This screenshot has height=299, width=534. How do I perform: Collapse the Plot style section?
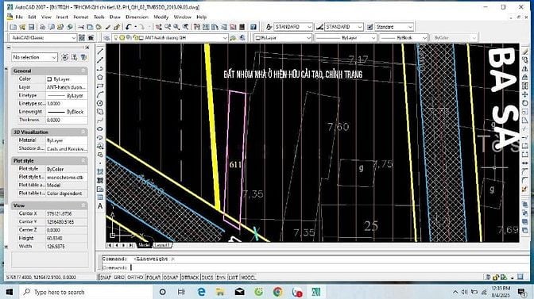(x=83, y=160)
